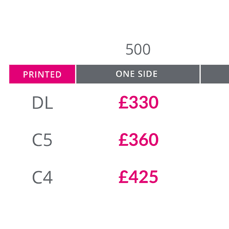Choose the C4 envelope size label

point(42,177)
